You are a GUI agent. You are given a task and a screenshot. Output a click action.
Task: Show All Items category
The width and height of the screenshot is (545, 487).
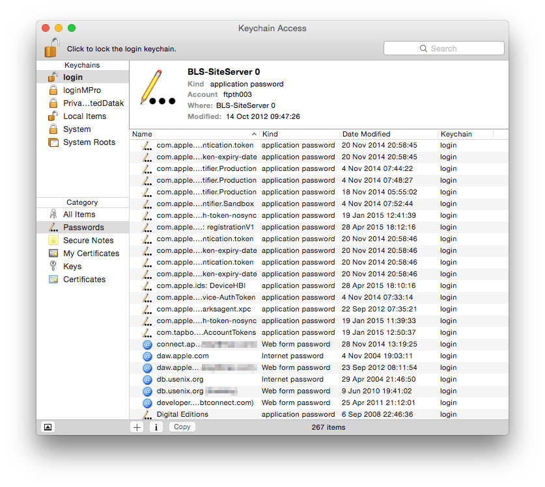pos(79,215)
